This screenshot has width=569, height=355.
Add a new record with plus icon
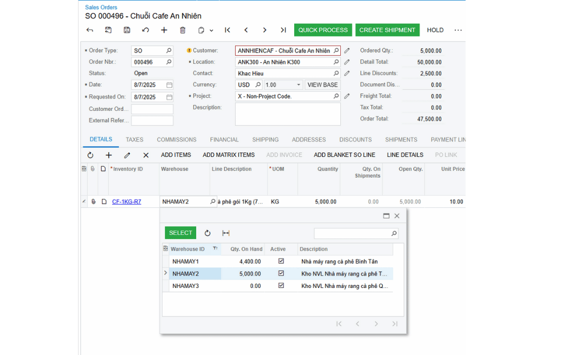(164, 30)
